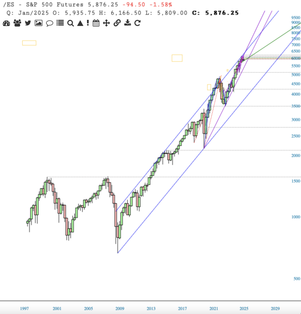Click the magnifying glass search icon
The width and height of the screenshot is (301, 314).
pos(70,23)
